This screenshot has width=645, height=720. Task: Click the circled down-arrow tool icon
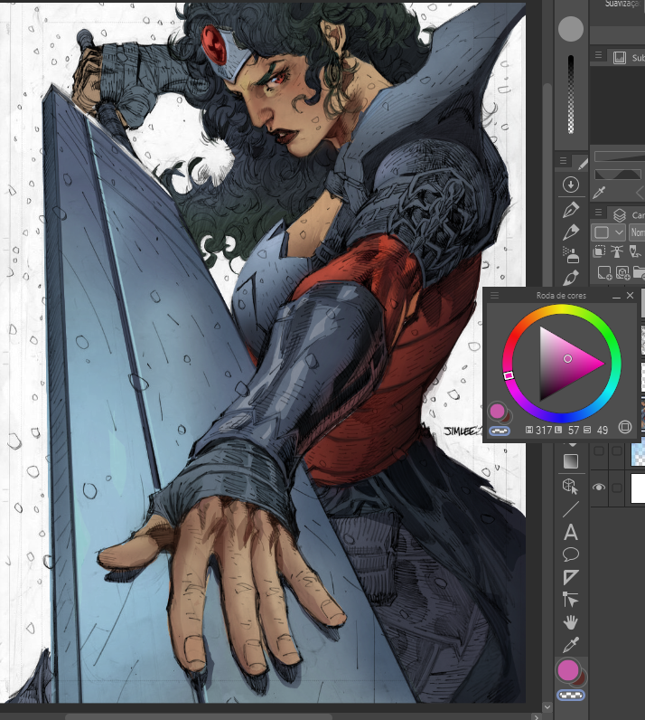(x=571, y=185)
